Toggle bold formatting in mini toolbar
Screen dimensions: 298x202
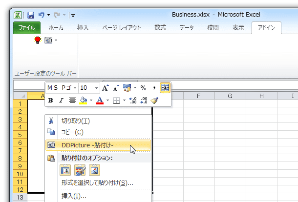click(50, 100)
